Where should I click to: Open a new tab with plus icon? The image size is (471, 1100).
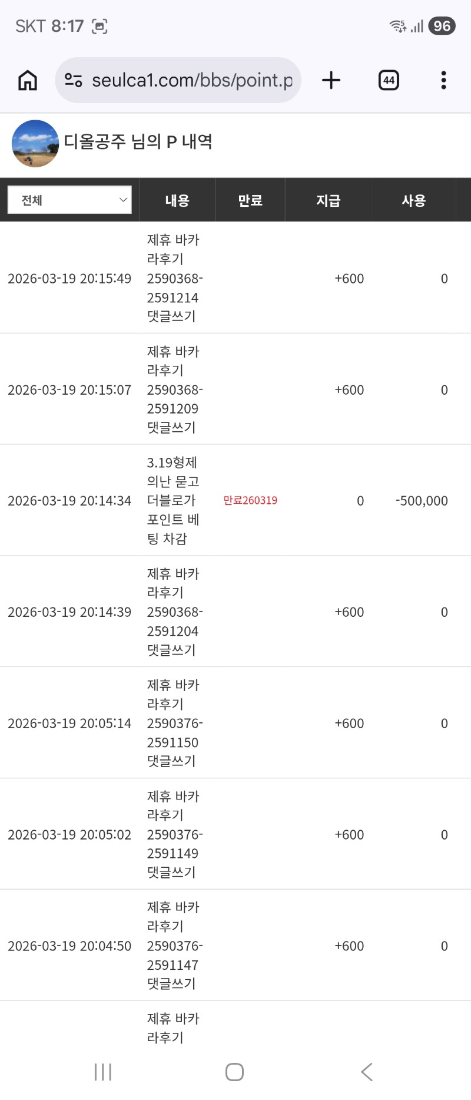(x=331, y=80)
